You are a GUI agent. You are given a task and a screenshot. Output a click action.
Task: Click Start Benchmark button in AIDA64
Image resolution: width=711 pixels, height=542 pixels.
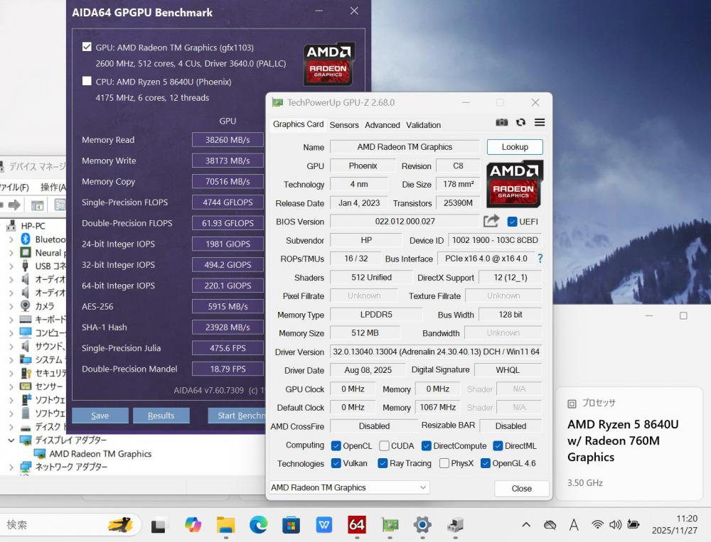tap(237, 416)
